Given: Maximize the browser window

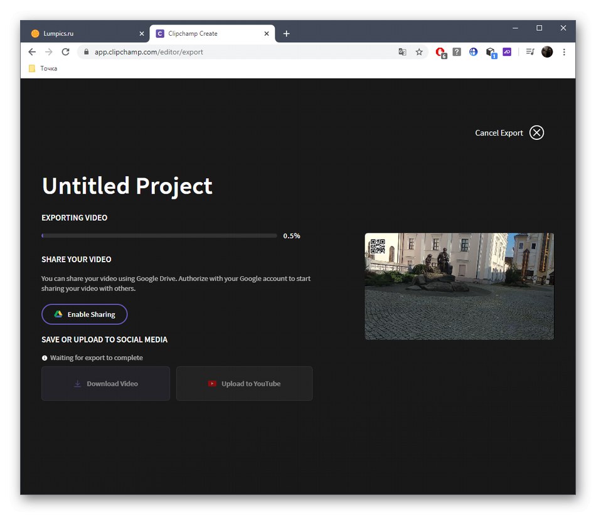Looking at the screenshot, I should tap(539, 28).
